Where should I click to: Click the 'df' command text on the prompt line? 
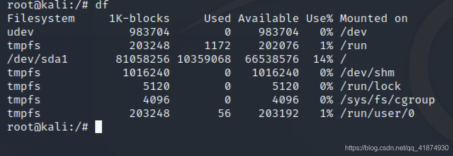click(102, 5)
